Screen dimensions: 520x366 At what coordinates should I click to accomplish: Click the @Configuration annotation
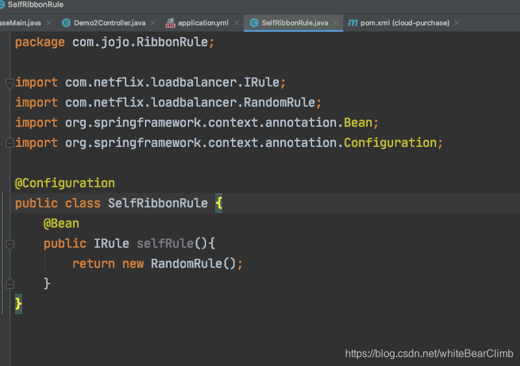click(x=65, y=183)
